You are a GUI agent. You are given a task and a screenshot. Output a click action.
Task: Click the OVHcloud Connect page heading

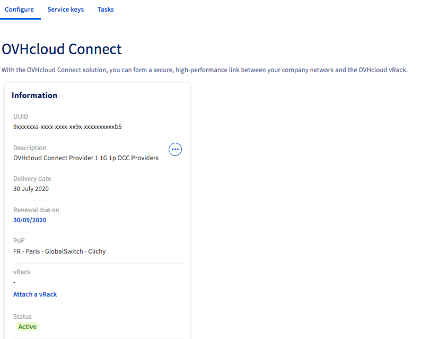pos(62,49)
